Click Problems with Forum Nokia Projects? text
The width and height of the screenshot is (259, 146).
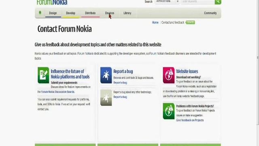tap(195, 106)
